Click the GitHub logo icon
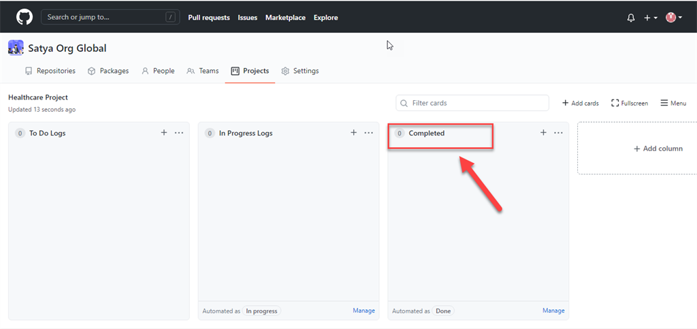The image size is (697, 329). [x=25, y=17]
